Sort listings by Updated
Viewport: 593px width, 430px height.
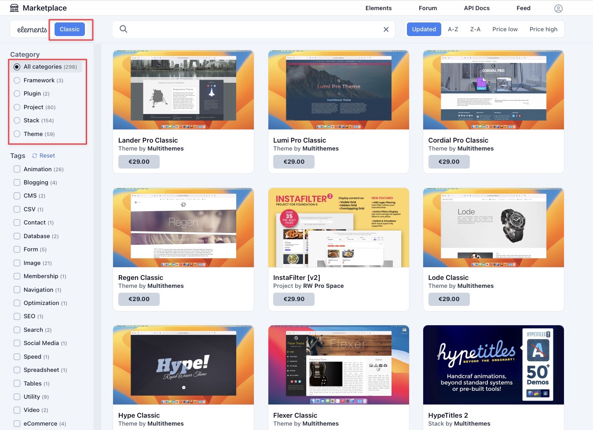tap(424, 29)
